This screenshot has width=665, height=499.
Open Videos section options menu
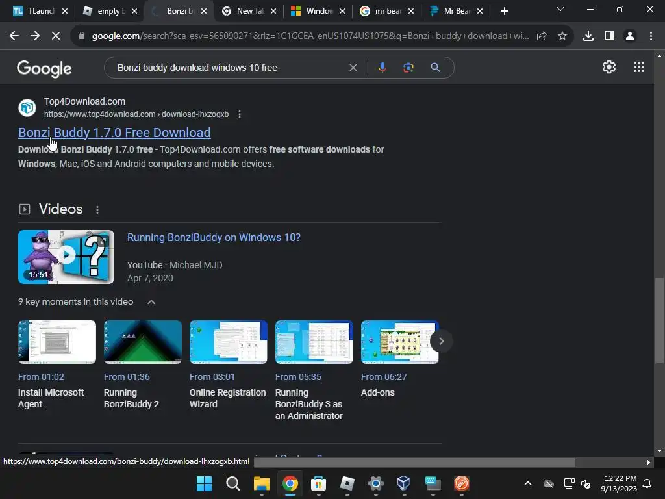coord(97,210)
